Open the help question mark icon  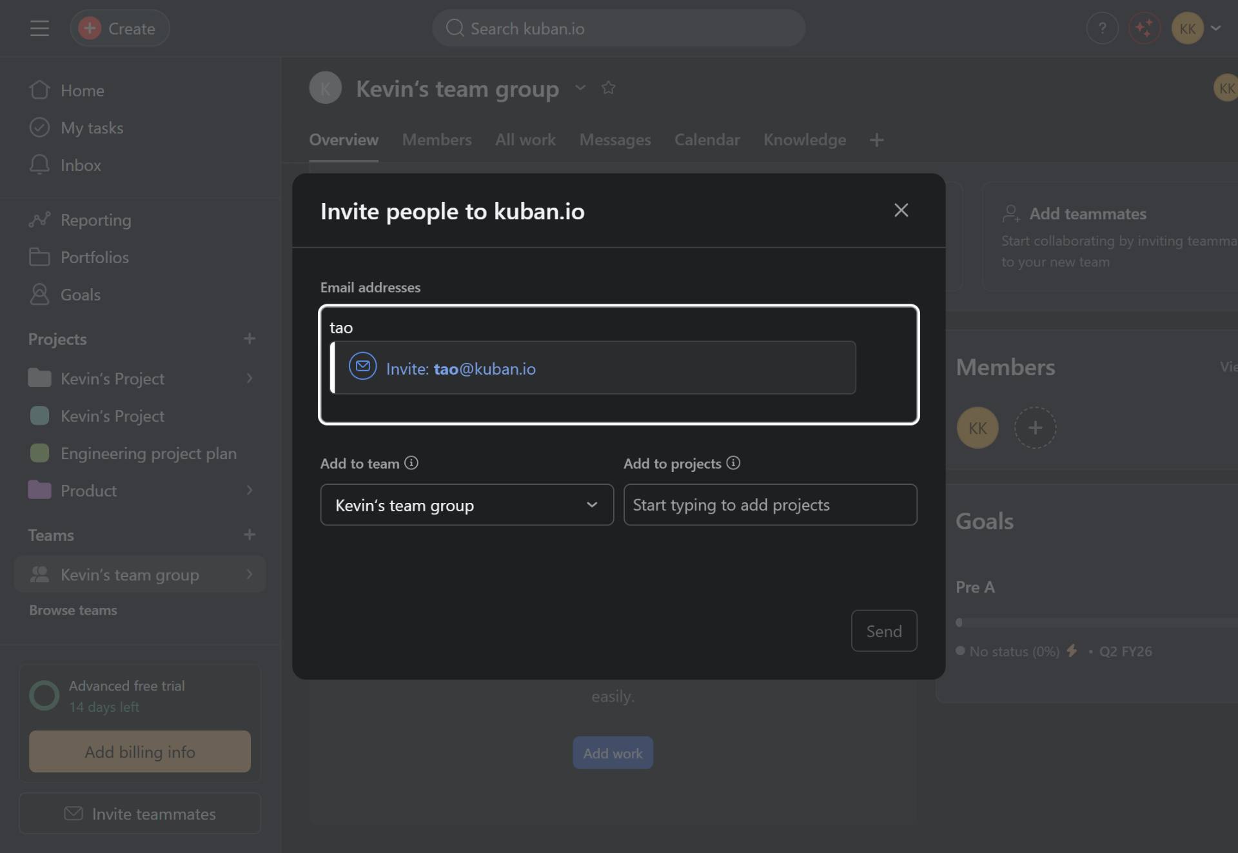click(x=1102, y=28)
